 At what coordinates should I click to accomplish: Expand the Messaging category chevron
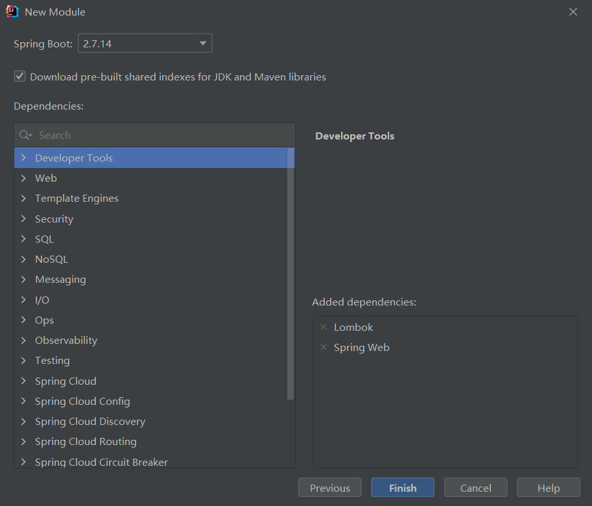[23, 280]
